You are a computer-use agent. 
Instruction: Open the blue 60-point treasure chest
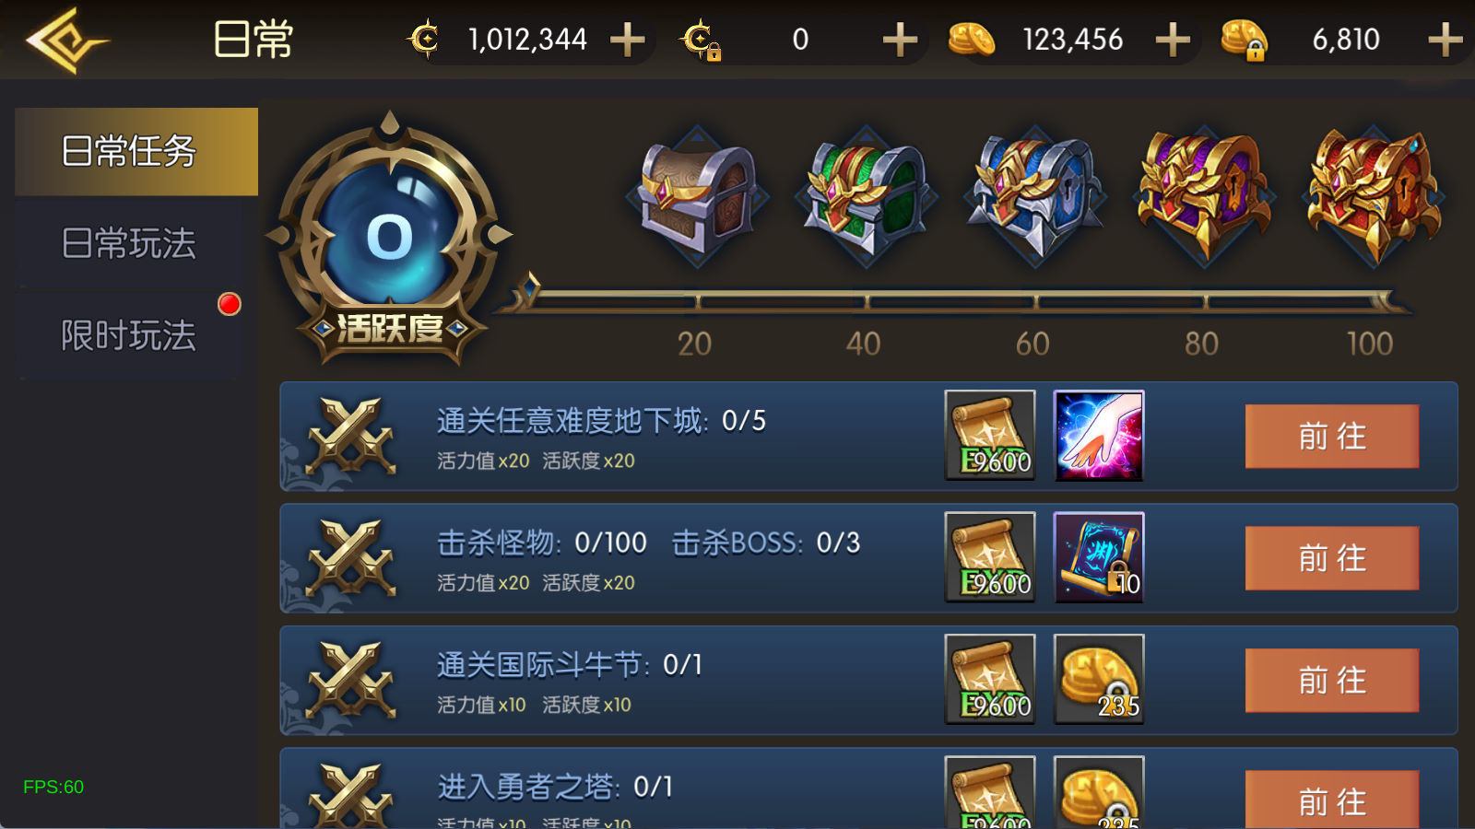pyautogui.click(x=1035, y=196)
